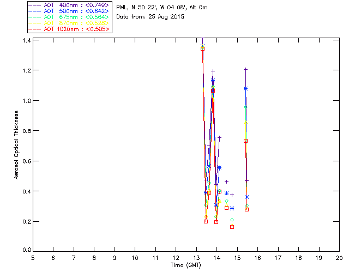
Task: Click the 20 x-axis tick label
Action: click(339, 258)
